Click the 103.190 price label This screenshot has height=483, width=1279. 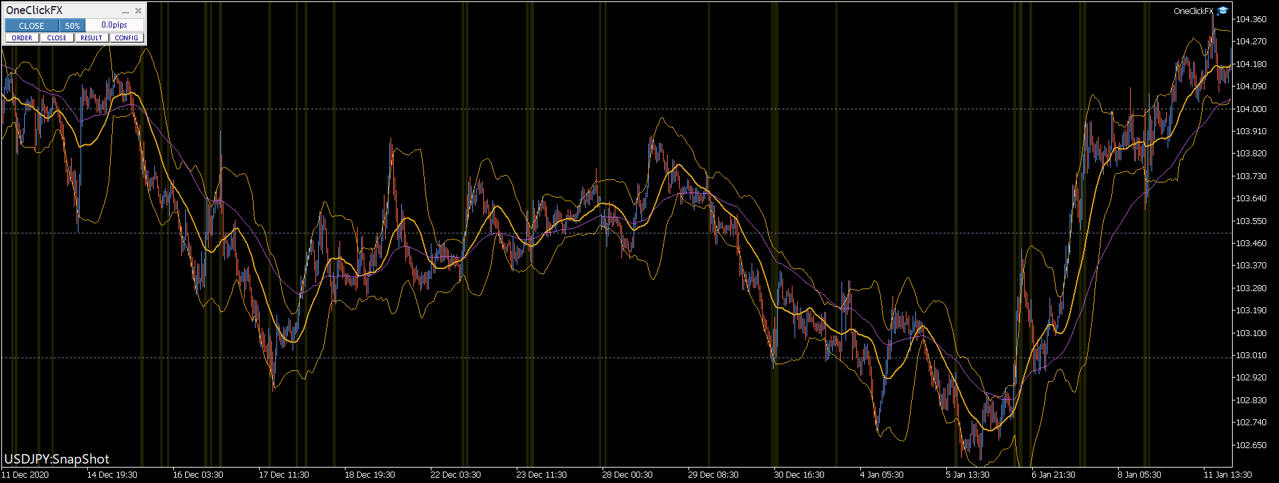coord(1251,310)
